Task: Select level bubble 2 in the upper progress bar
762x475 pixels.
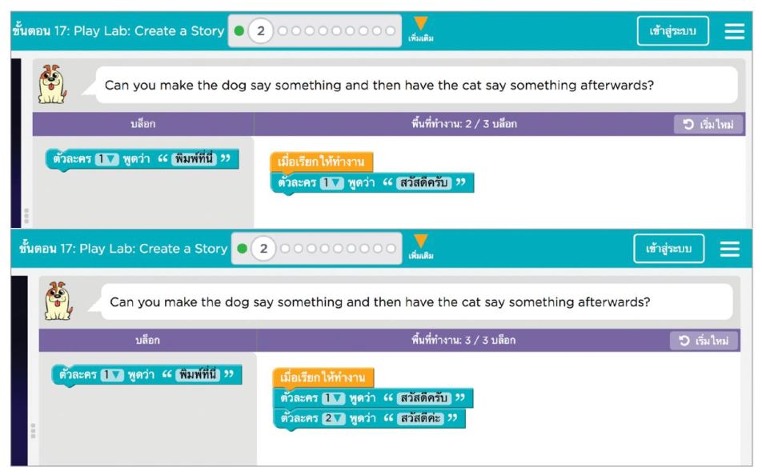Action: (x=260, y=31)
